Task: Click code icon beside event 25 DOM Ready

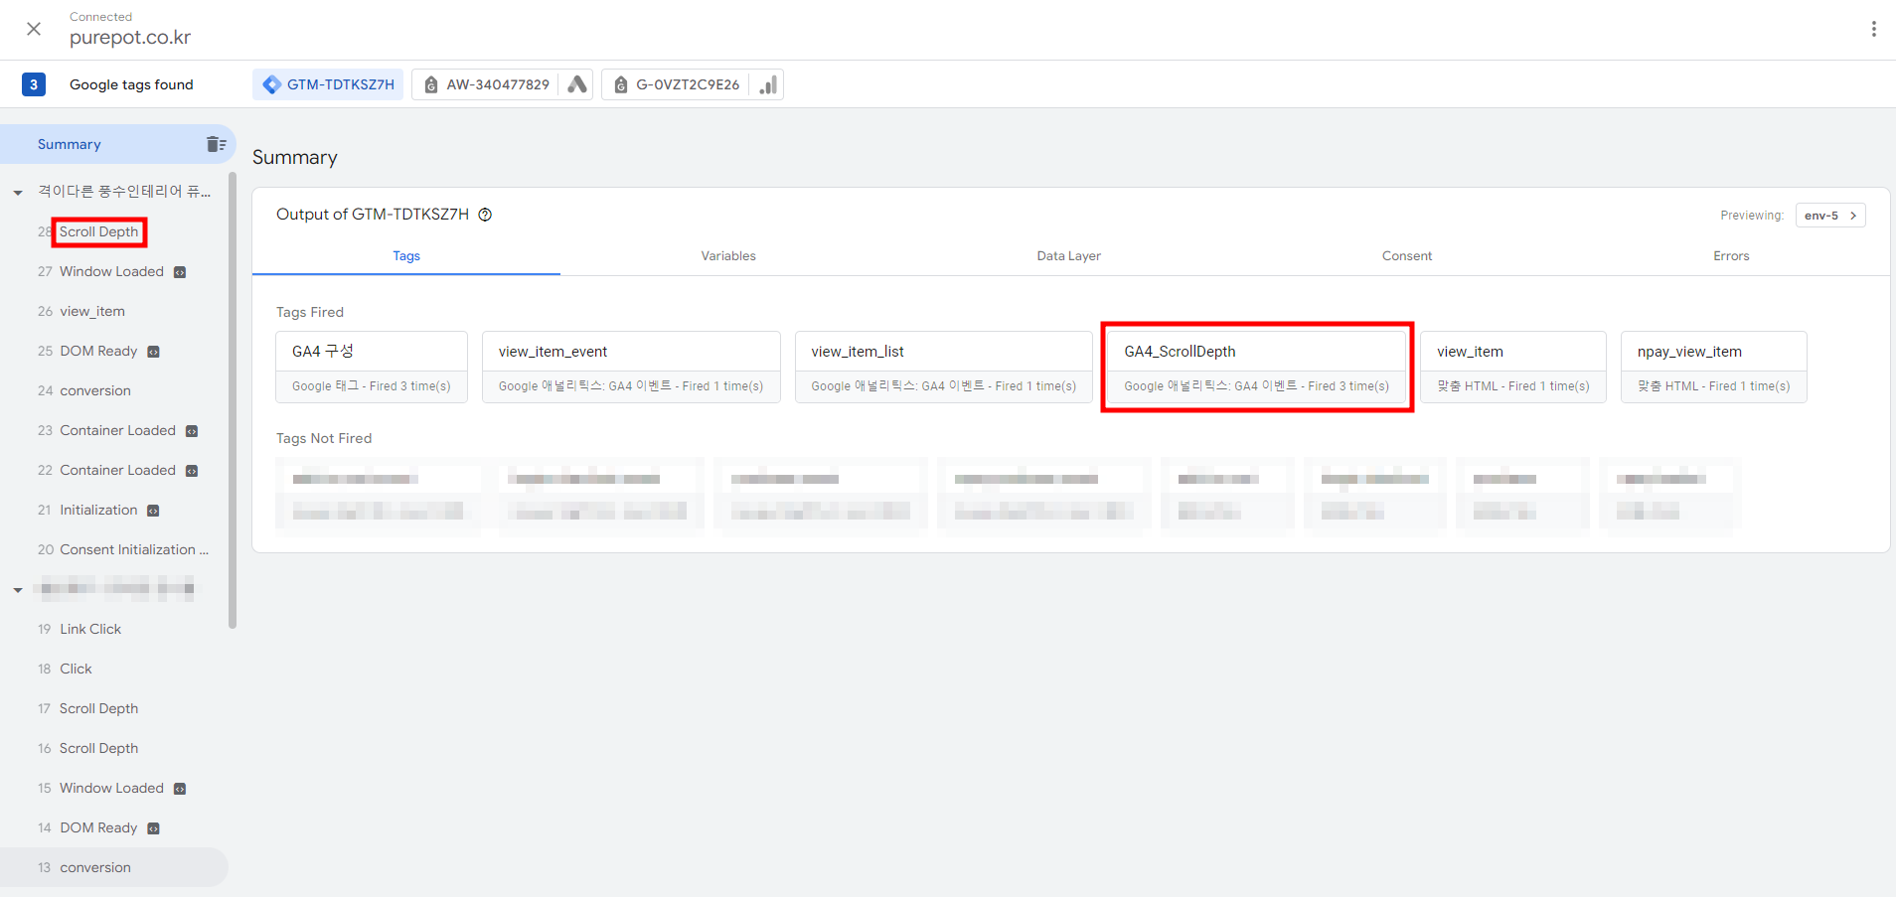Action: point(153,352)
